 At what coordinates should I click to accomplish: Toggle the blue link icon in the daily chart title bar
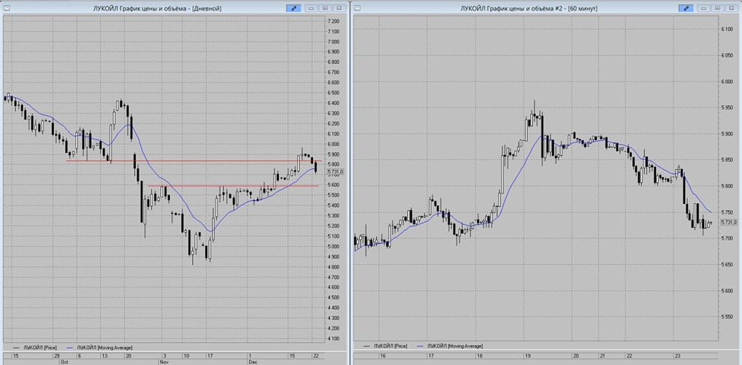coord(293,8)
